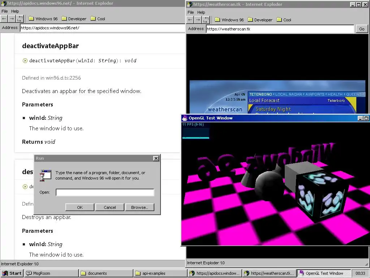Click the deactivateAppBar method signature icon
Image resolution: width=370 pixels, height=278 pixels.
25,61
